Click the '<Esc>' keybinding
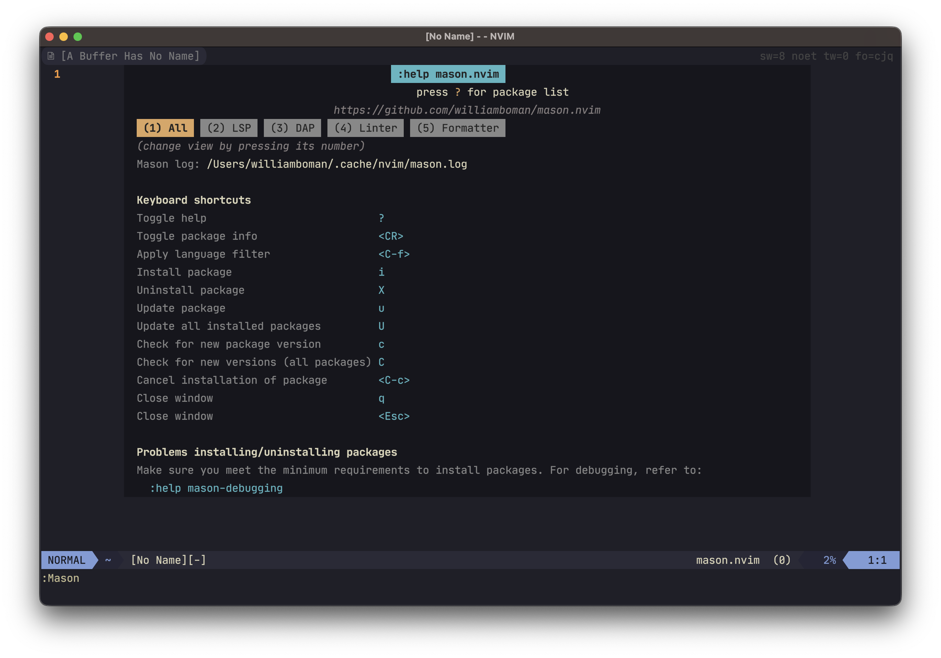This screenshot has width=941, height=658. tap(394, 417)
